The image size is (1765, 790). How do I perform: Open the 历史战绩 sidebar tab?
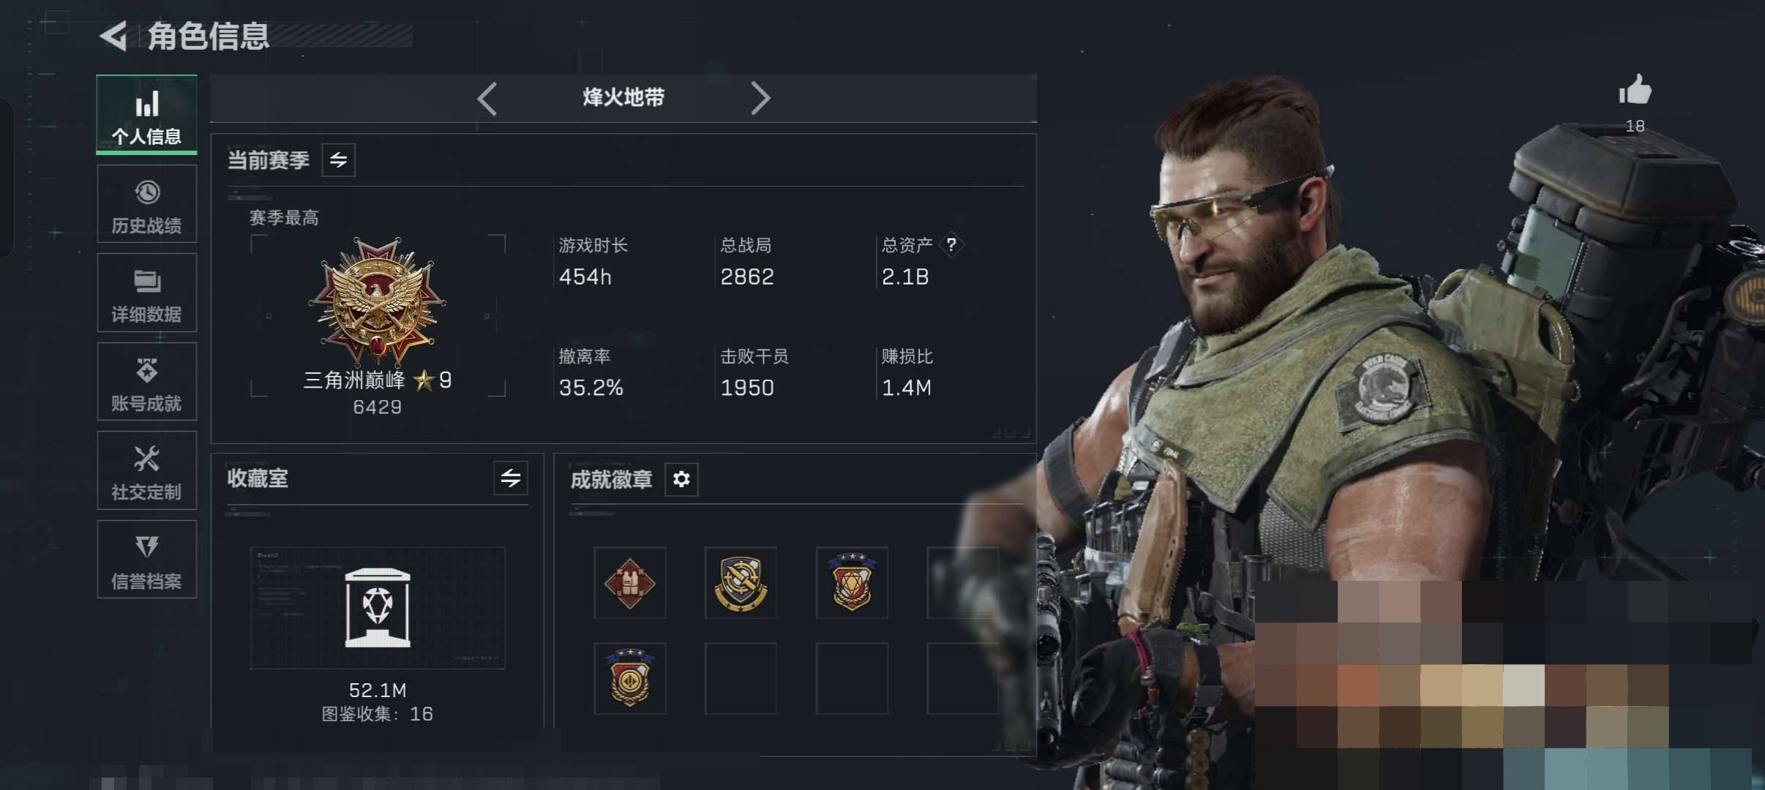click(x=146, y=204)
